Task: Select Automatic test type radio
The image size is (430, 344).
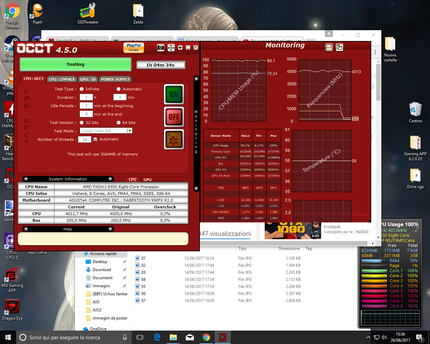Action: click(119, 89)
